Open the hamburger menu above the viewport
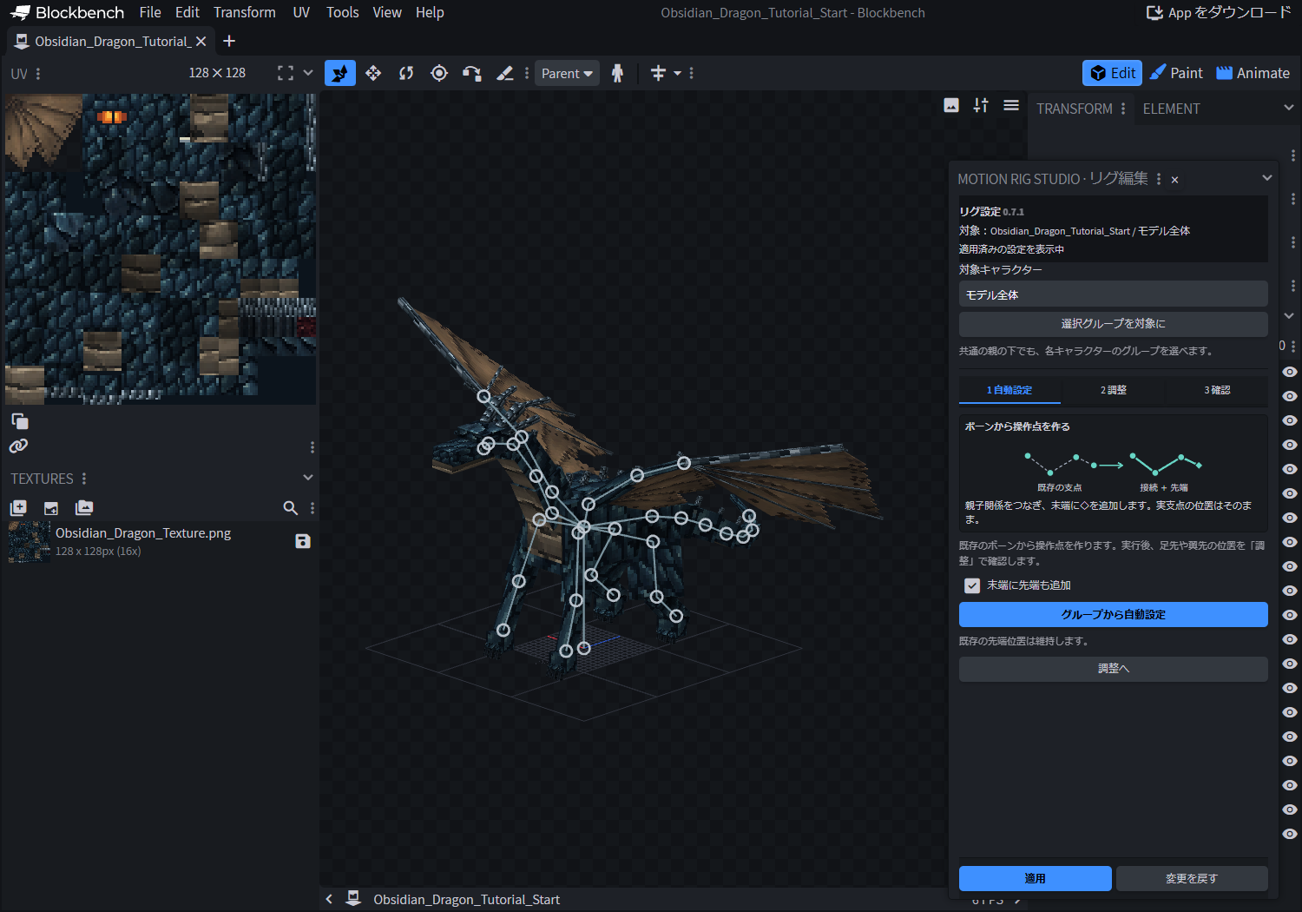Image resolution: width=1302 pixels, height=912 pixels. [x=1011, y=105]
